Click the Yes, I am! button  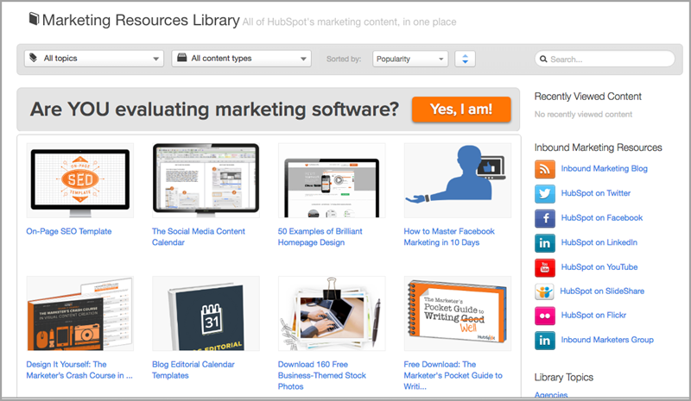(x=461, y=110)
